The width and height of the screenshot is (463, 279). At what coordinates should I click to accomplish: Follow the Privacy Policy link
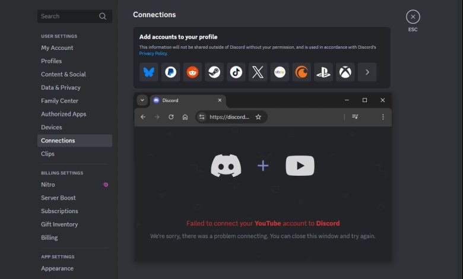(153, 53)
